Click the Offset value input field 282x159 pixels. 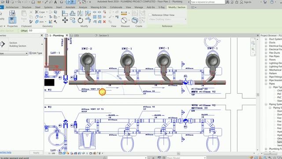pyautogui.click(x=37, y=31)
